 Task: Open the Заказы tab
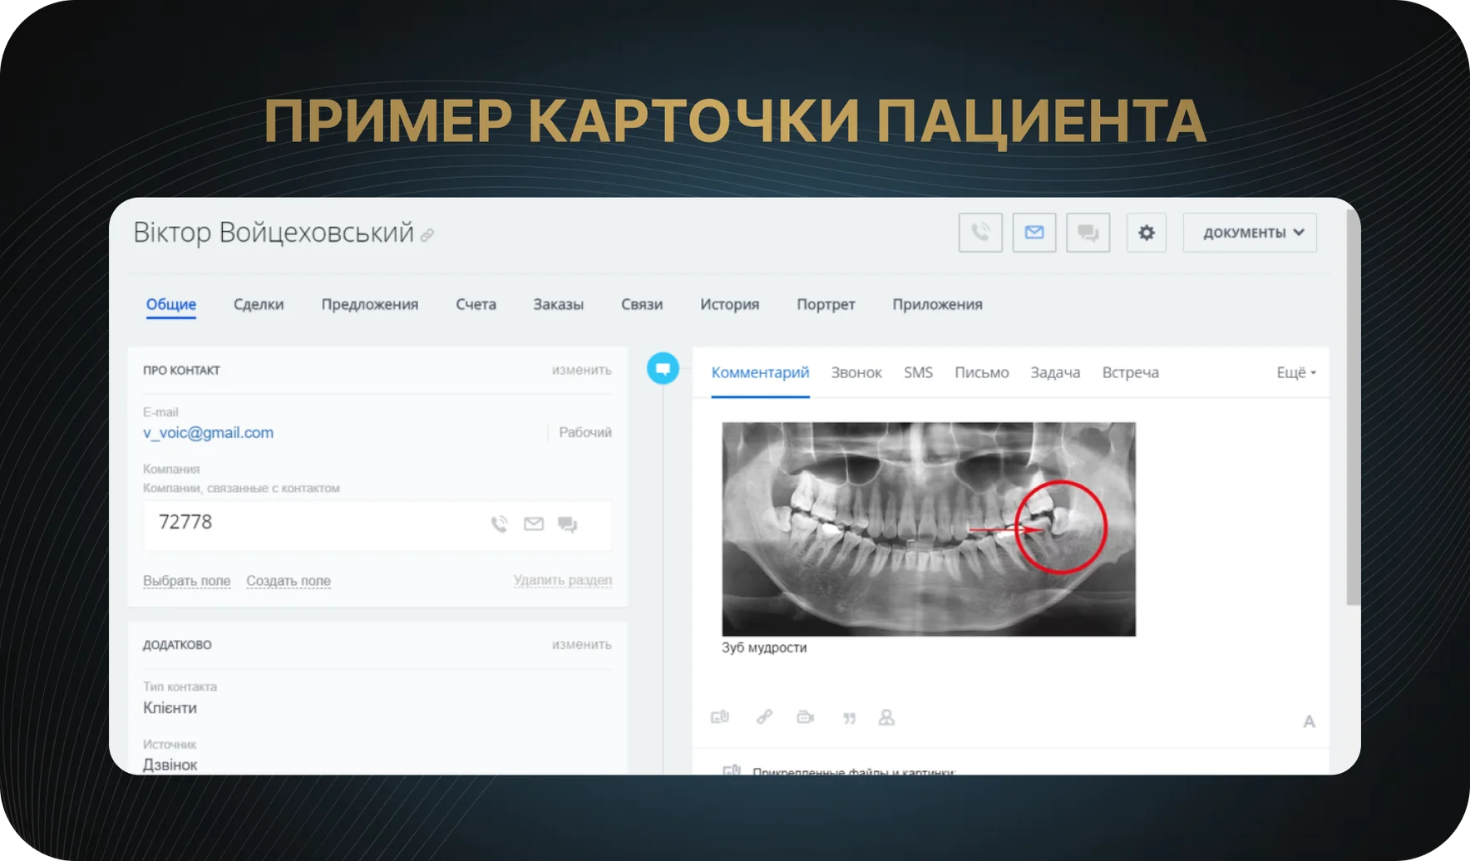pos(559,304)
